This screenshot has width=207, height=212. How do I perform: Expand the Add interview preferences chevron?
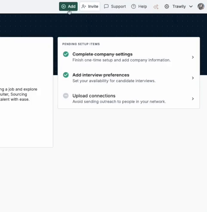point(193,78)
